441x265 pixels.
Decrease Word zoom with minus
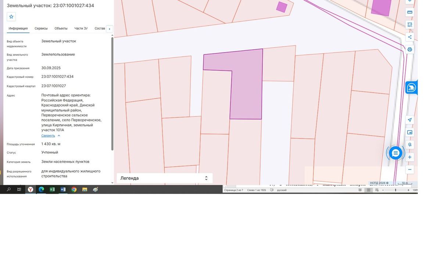383,190
